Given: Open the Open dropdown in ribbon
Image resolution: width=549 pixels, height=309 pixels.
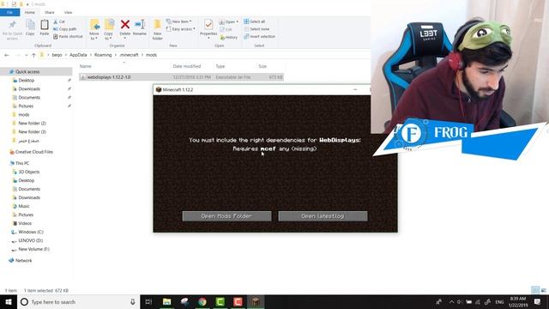Looking at the screenshot, I should [229, 21].
